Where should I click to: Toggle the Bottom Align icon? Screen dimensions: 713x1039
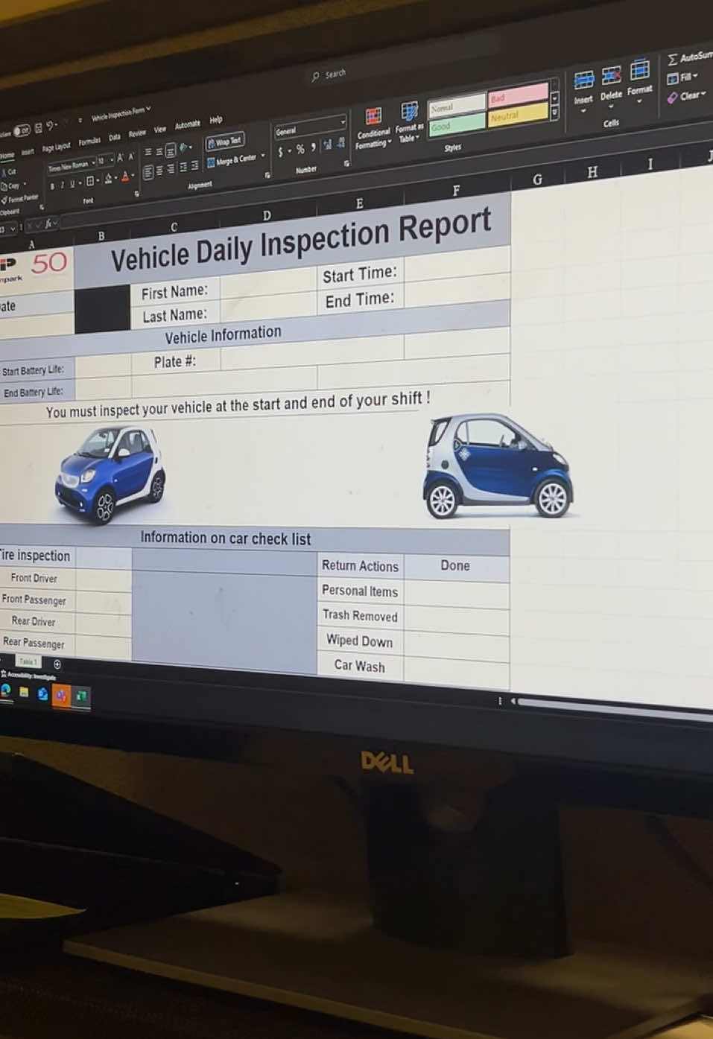point(171,150)
